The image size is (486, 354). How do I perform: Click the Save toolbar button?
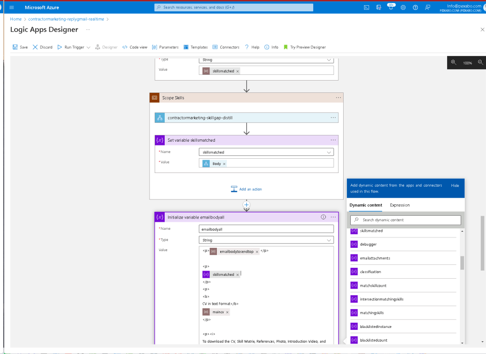[20, 47]
